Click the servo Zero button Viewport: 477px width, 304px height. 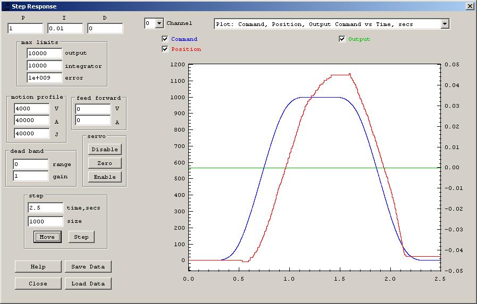point(105,163)
